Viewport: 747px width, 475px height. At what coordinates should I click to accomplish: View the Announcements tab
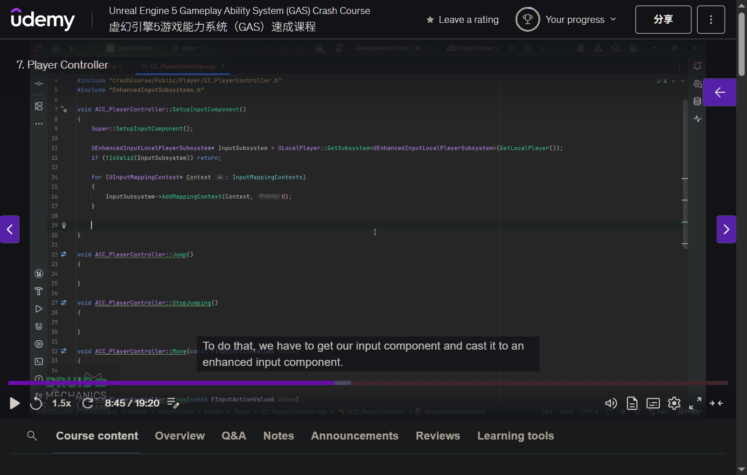[355, 436]
